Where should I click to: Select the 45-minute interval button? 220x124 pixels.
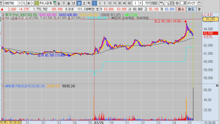[124, 3]
